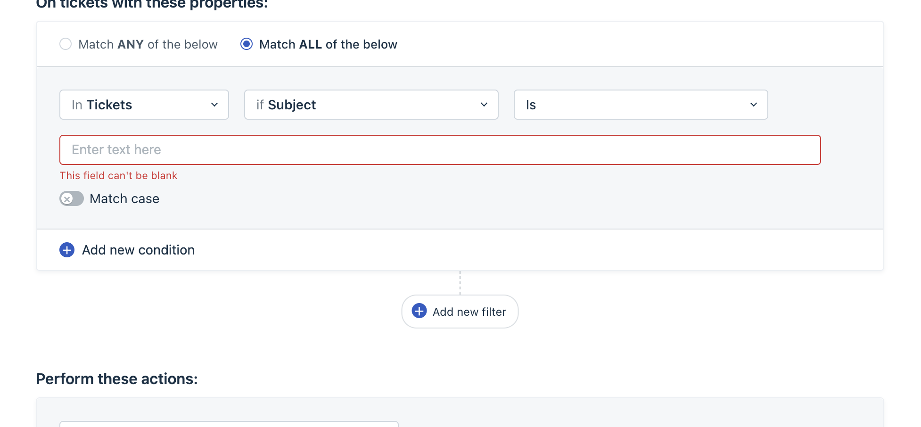Click the blue plus icon in Add new filter
This screenshot has height=427, width=921.
pyautogui.click(x=419, y=311)
